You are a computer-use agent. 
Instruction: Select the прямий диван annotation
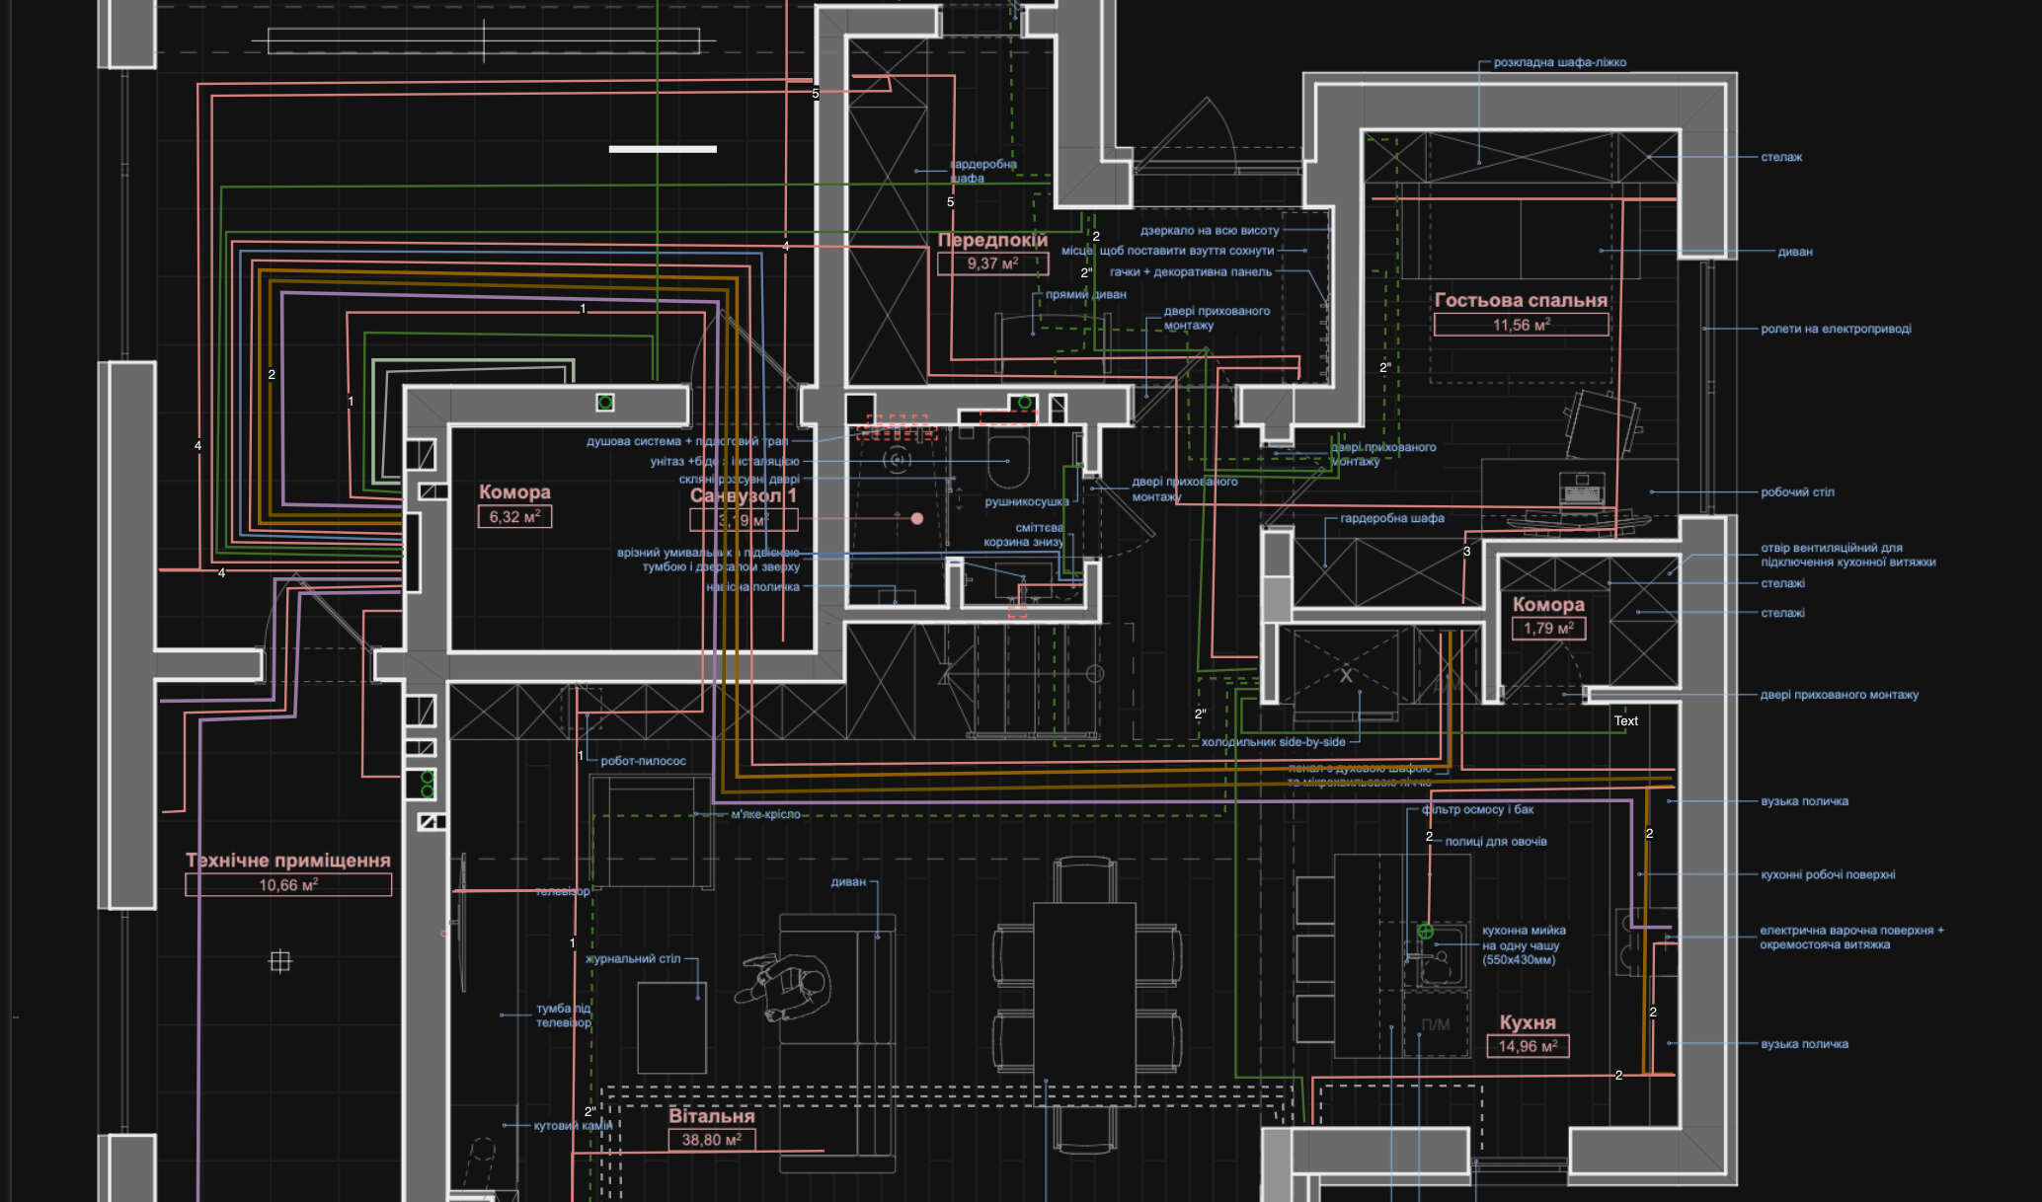click(x=1086, y=294)
